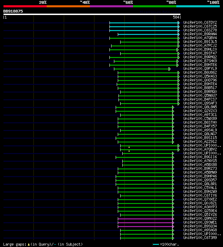
Task: Click the query end position 584
Action: click(176, 17)
